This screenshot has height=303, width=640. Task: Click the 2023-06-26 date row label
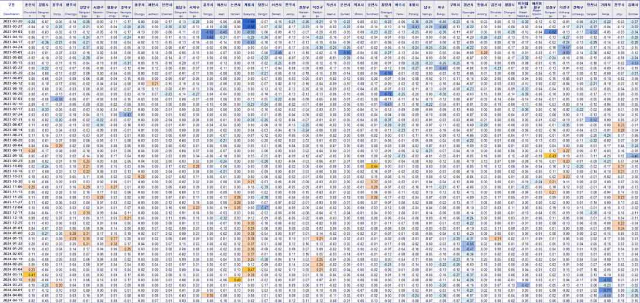coord(11,93)
